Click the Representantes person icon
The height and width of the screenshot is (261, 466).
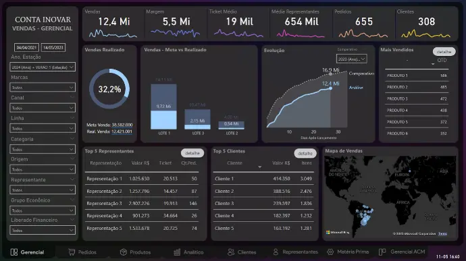click(x=276, y=252)
